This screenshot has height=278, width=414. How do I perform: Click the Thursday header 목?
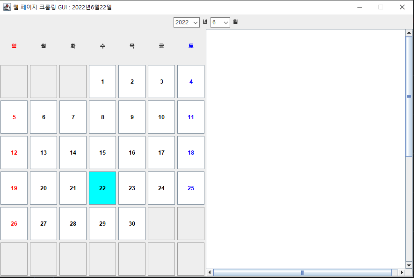point(132,46)
